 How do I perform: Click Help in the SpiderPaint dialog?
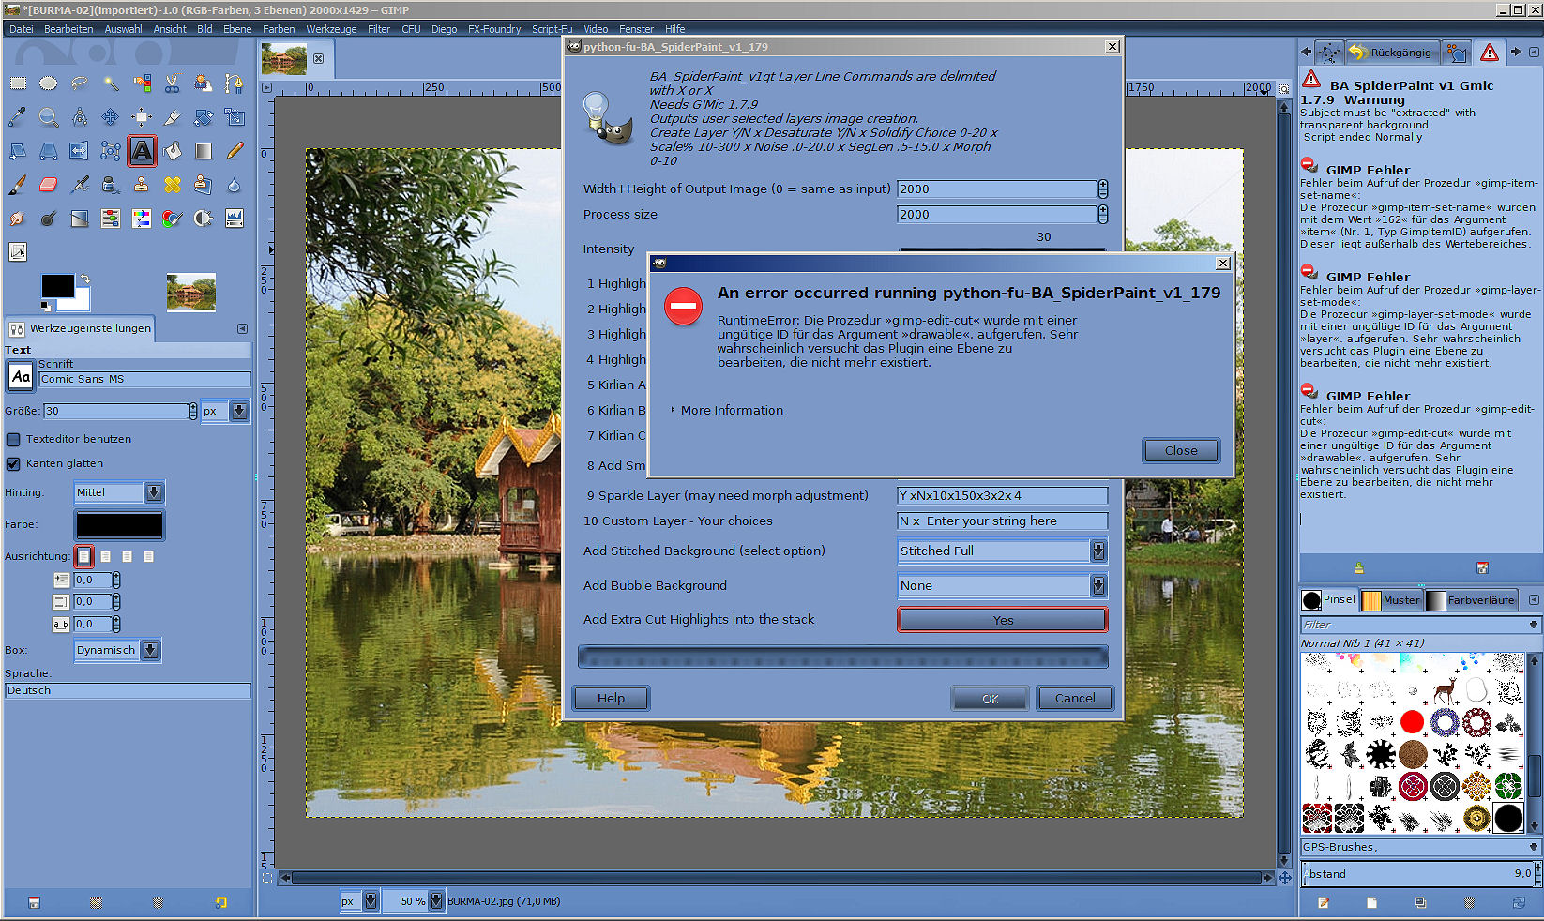(x=611, y=698)
